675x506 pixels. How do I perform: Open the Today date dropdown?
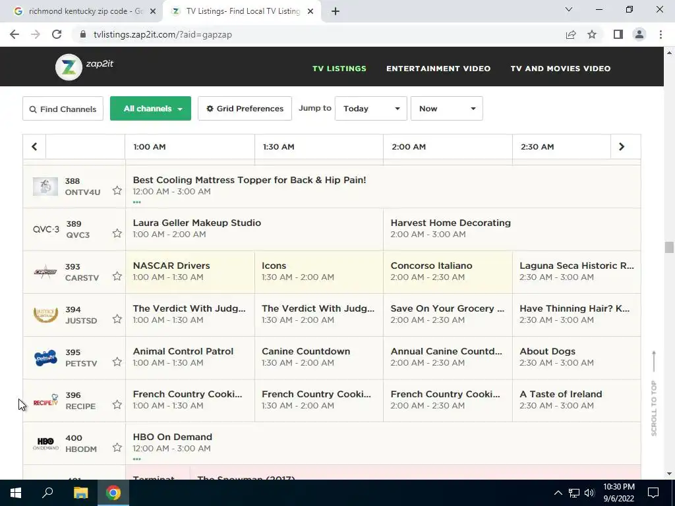(371, 109)
